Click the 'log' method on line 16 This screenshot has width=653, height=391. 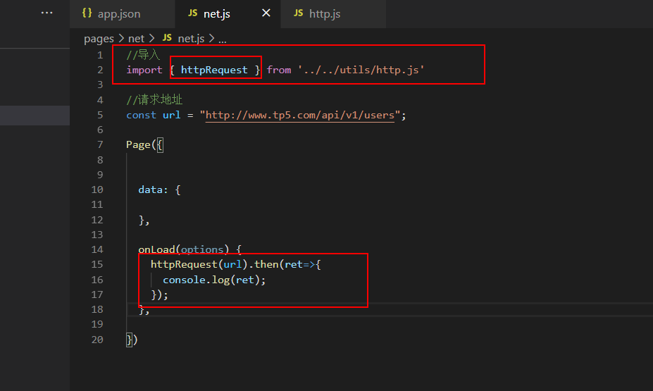coord(220,280)
